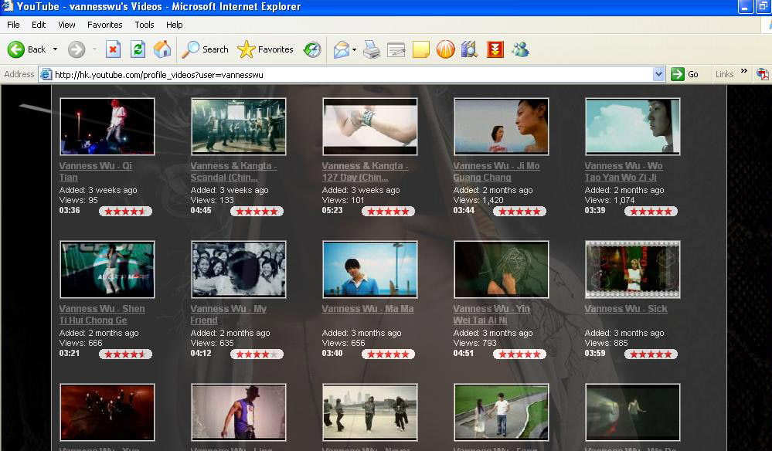Screen dimensions: 772x451
Task: Stop page loading with the red X icon
Action: pyautogui.click(x=114, y=49)
